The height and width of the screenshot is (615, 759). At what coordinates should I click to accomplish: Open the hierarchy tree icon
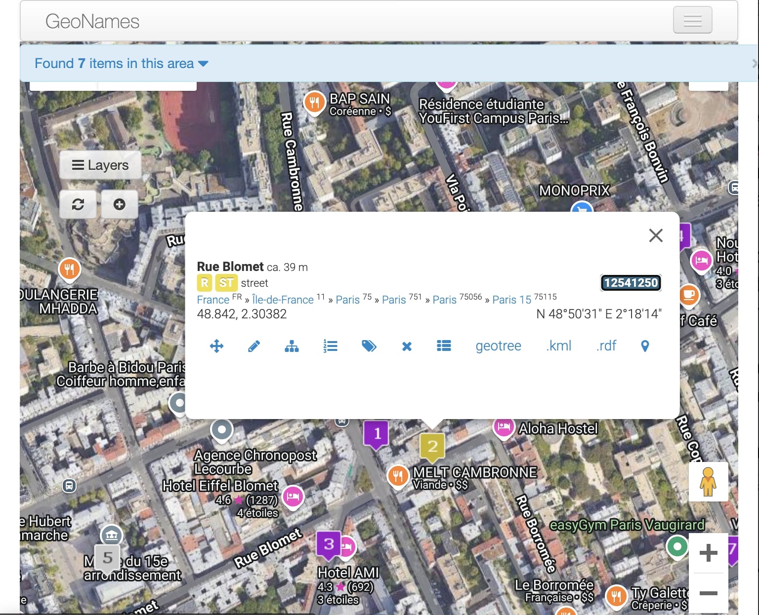[x=292, y=346]
